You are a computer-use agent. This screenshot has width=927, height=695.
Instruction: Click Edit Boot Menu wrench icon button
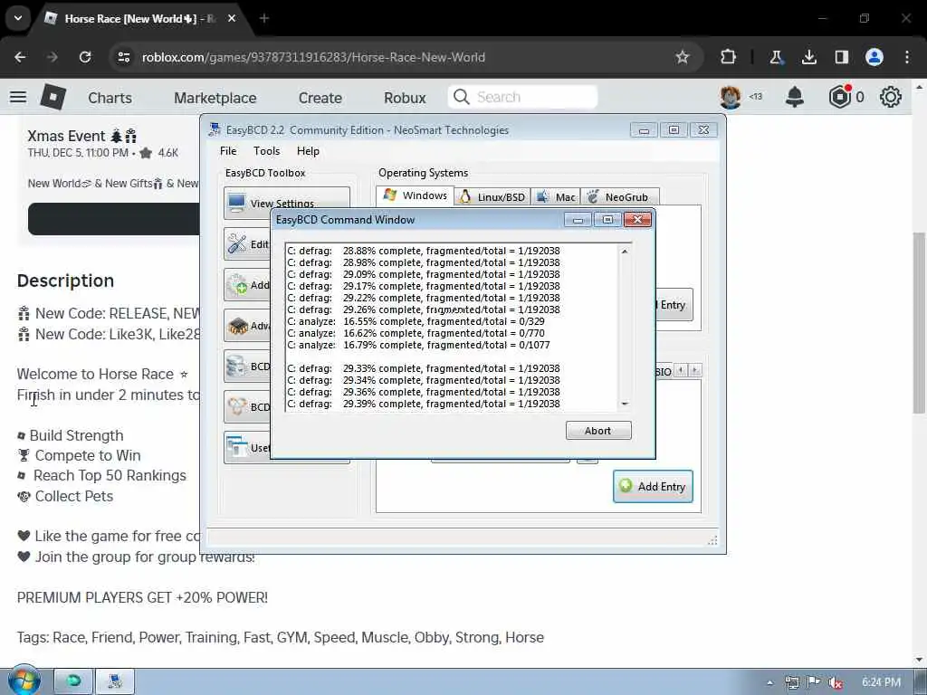coord(247,244)
